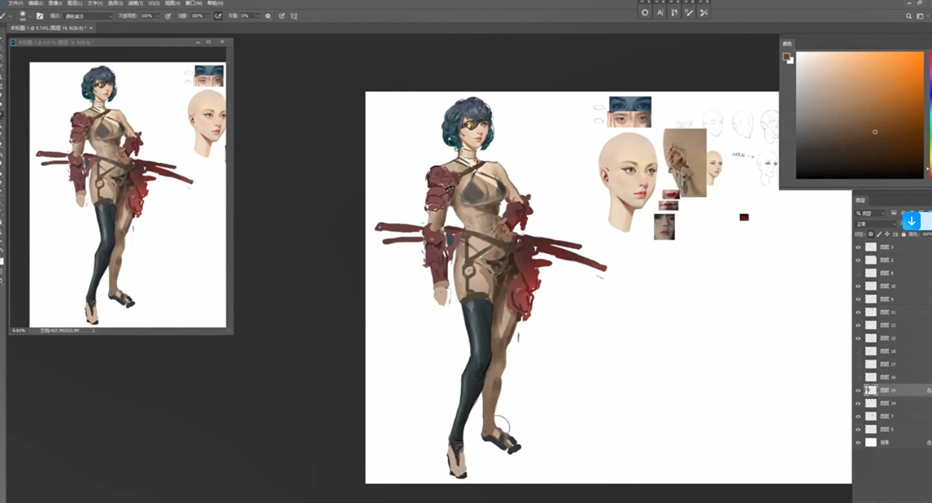Screen dimensions: 932x503
Task: Open the flow slider dropdown arrow
Action: 208,16
